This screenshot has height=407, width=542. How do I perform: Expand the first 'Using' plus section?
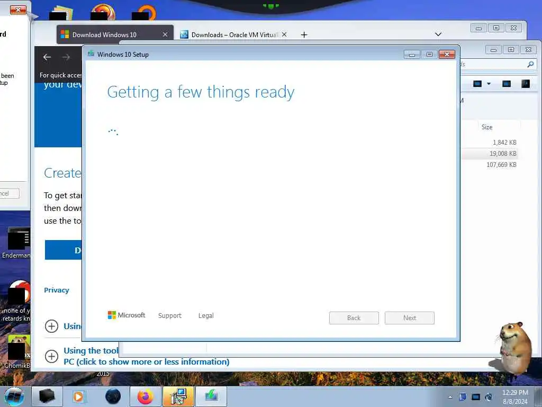pyautogui.click(x=51, y=326)
